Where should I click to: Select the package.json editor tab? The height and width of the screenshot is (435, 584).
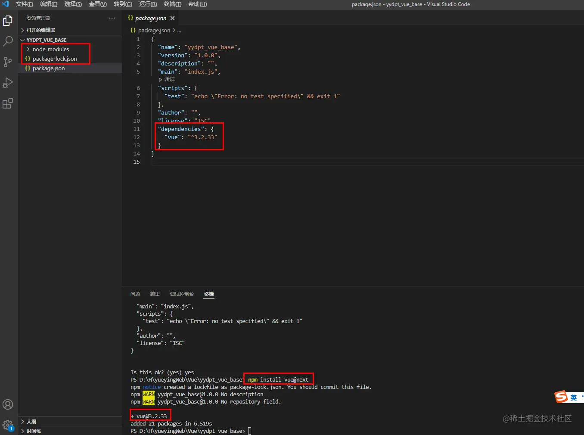[151, 18]
